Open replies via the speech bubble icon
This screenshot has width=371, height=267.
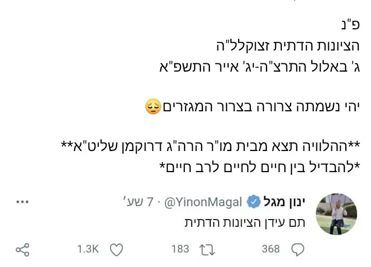pyautogui.click(x=298, y=250)
